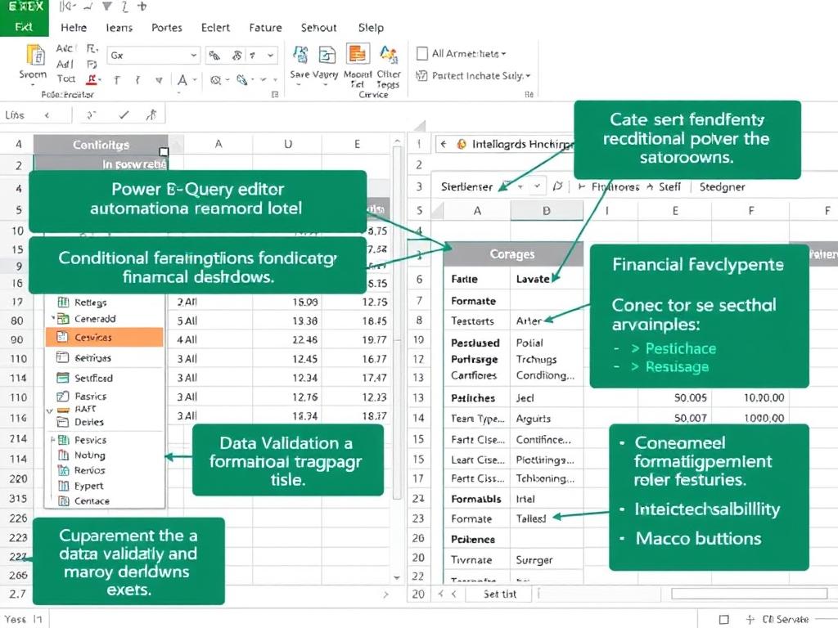Expand the font color dropdown arrow
This screenshot has width=838, height=628.
pos(194,79)
